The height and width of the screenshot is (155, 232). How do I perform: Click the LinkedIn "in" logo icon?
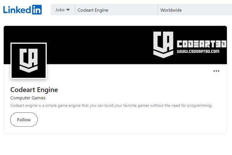coord(37,10)
